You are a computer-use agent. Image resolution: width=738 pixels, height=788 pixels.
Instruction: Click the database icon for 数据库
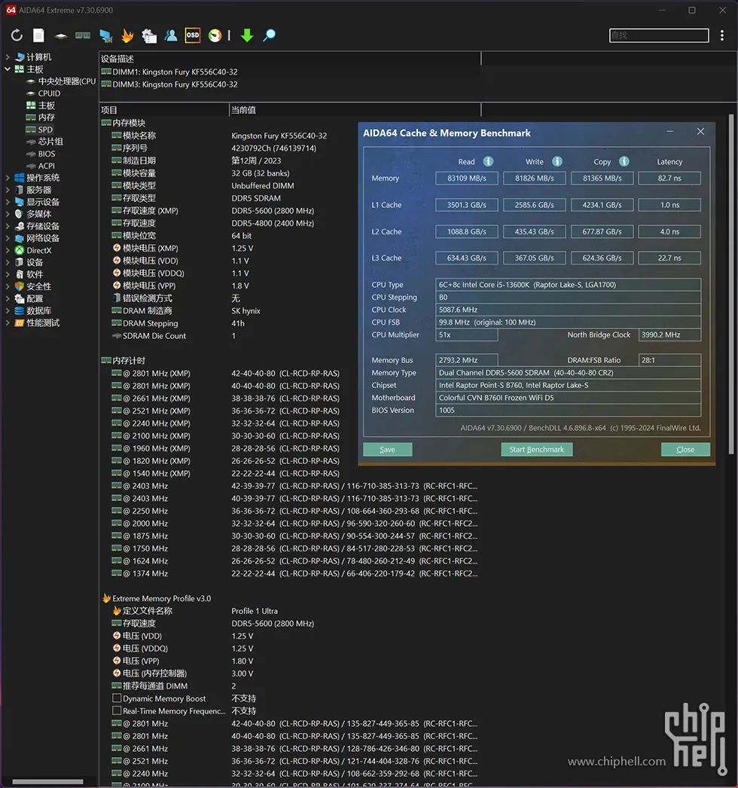20,310
